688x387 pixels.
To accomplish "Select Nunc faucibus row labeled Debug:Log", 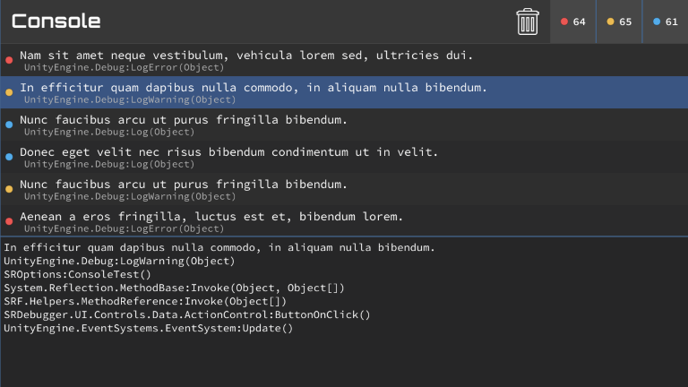I will coord(344,125).
